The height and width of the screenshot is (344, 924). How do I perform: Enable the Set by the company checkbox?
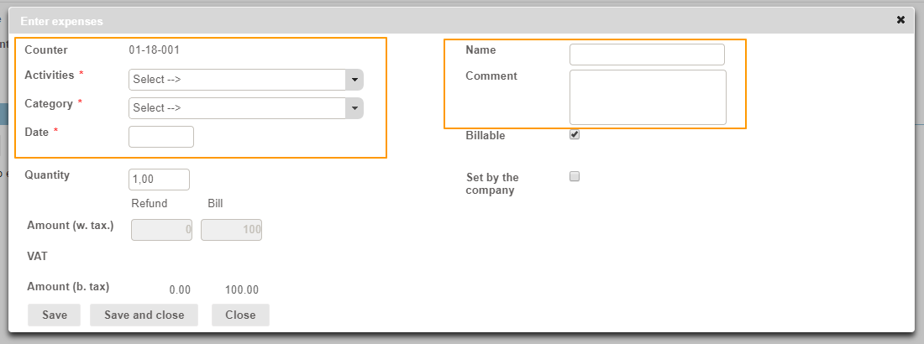pyautogui.click(x=575, y=176)
